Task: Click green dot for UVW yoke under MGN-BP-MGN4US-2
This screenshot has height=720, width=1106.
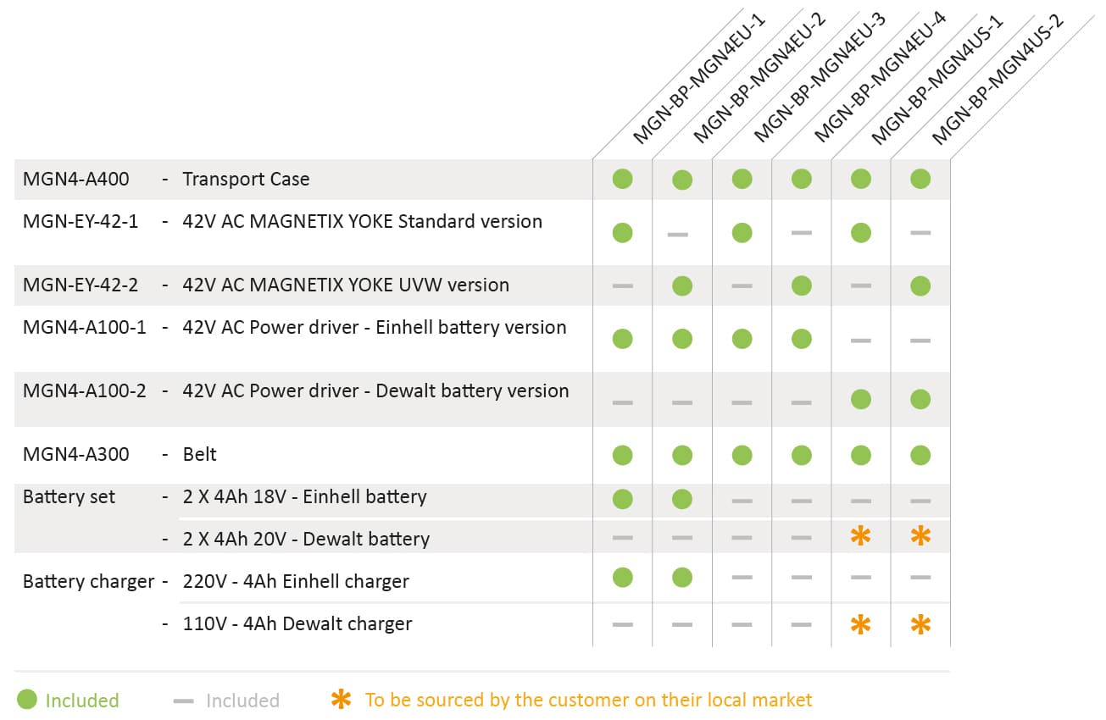Action: tap(920, 285)
